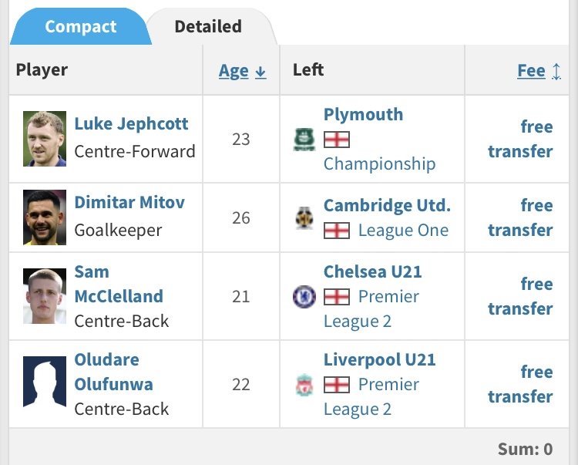Click England flag in Chelsea U21 row
Image resolution: width=578 pixels, height=465 pixels.
coord(337,297)
